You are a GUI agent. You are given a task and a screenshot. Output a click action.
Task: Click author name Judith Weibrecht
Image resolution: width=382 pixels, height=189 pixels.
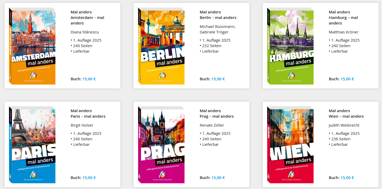(x=344, y=125)
